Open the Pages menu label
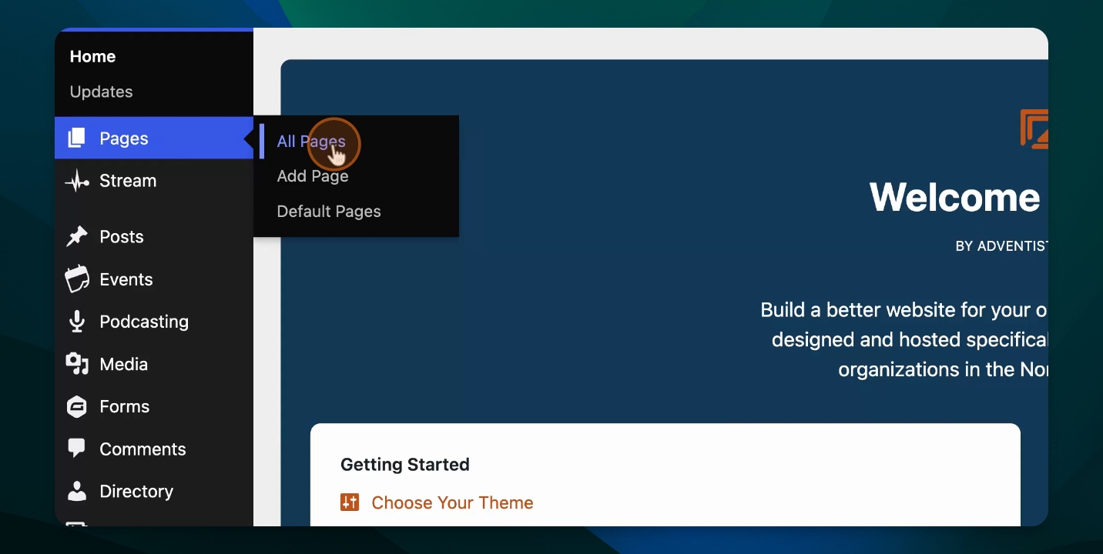Image resolution: width=1103 pixels, height=554 pixels. 124,138
